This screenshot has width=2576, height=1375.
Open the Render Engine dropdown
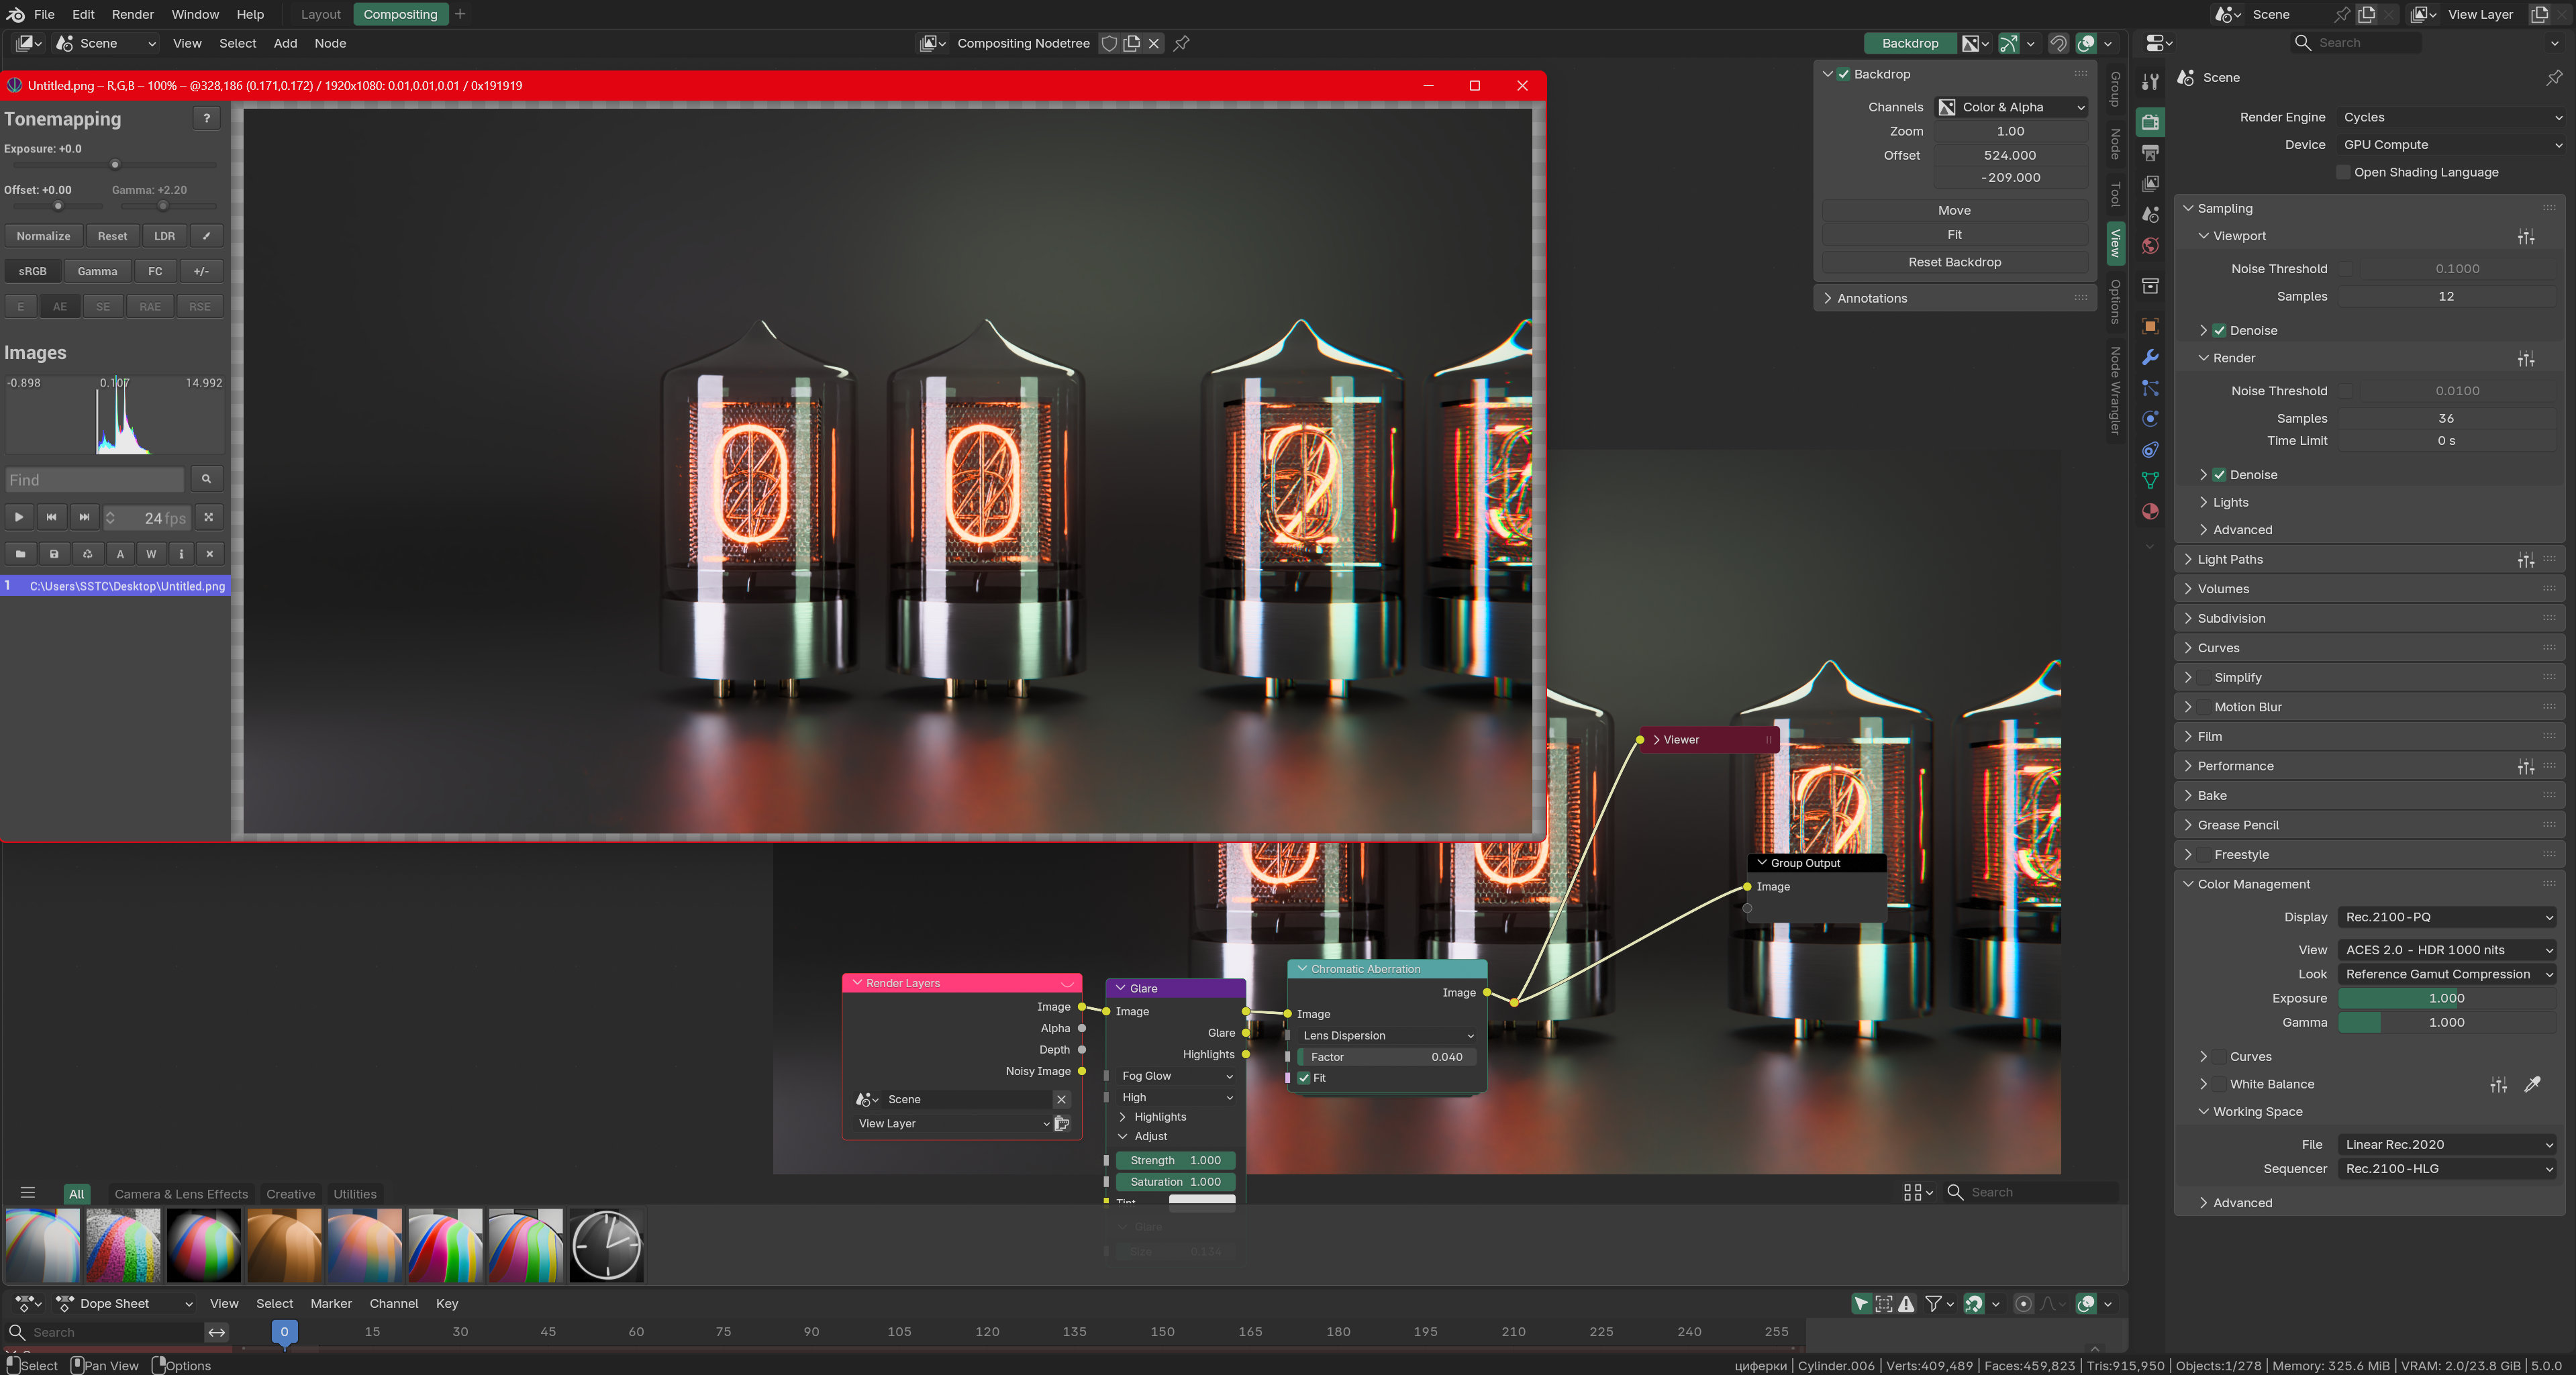(2451, 117)
